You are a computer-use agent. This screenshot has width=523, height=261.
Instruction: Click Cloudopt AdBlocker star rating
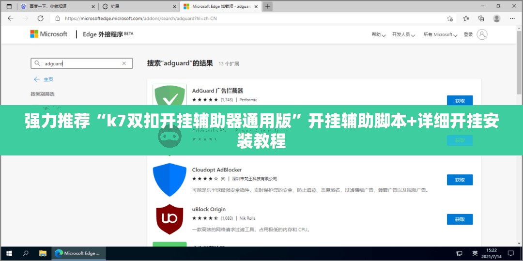[x=205, y=179]
